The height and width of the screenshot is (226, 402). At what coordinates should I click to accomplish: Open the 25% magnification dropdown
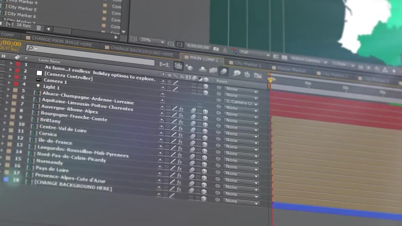(x=152, y=41)
